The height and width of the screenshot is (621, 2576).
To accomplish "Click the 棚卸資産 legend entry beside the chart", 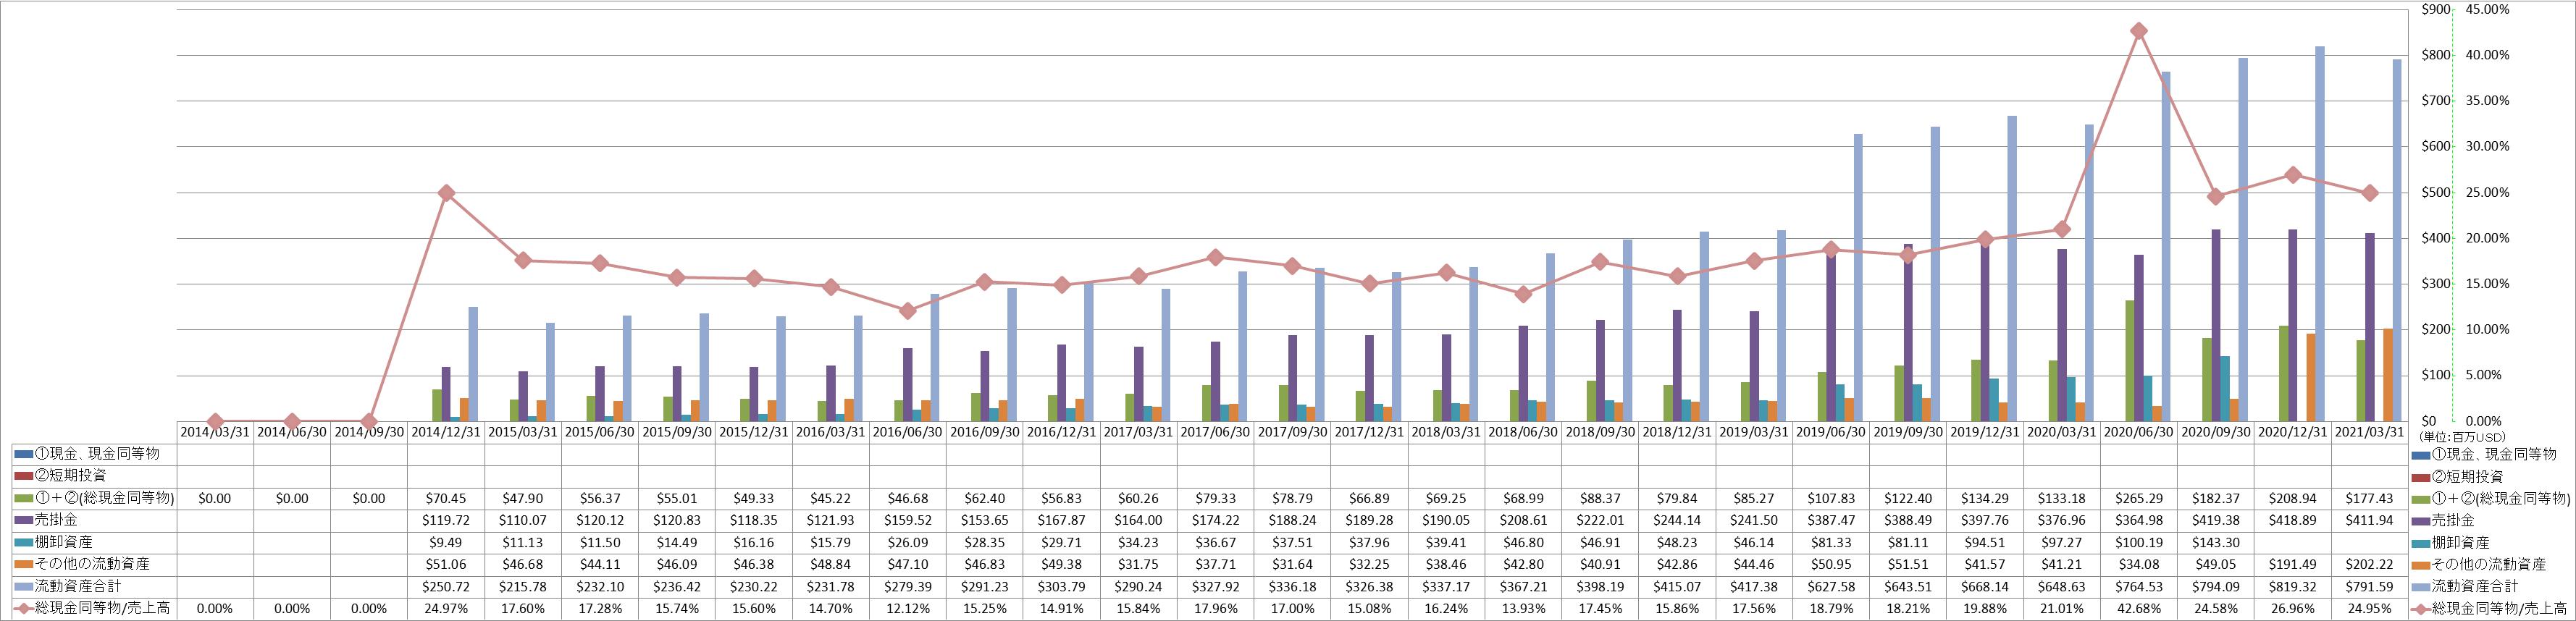I will point(2452,542).
